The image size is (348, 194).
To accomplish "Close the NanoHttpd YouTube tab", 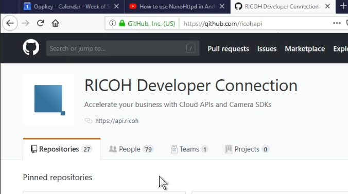I will pos(222,7).
